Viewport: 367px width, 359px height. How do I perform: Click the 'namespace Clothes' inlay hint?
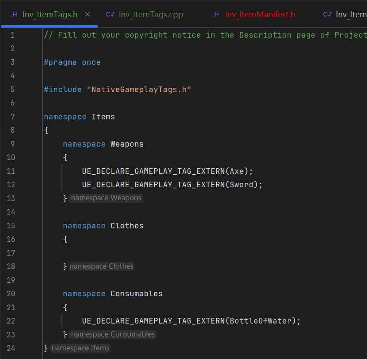101,266
